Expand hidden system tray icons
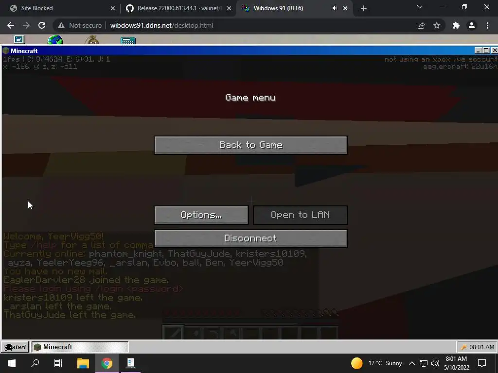Viewport: 498px width, 373px height. point(411,363)
